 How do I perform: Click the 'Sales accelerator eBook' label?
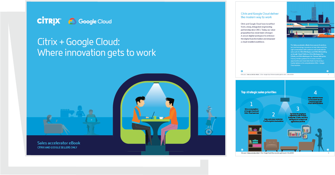click(58, 143)
